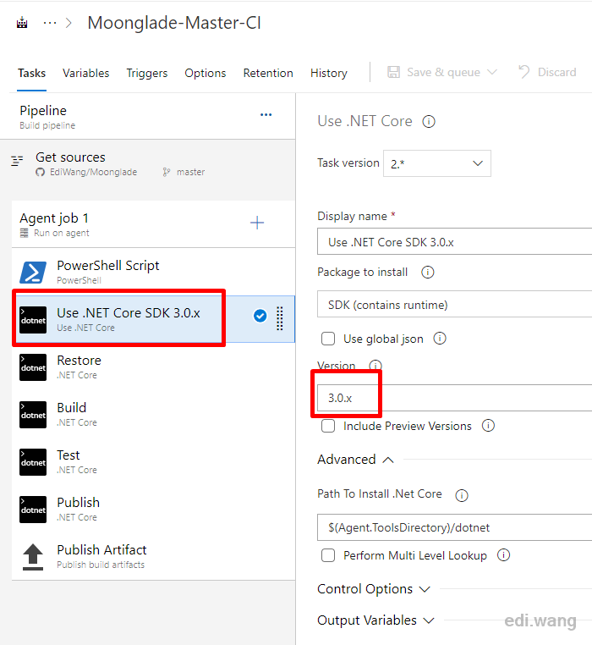This screenshot has height=645, width=592.
Task: Click the save disk icon
Action: click(x=393, y=73)
